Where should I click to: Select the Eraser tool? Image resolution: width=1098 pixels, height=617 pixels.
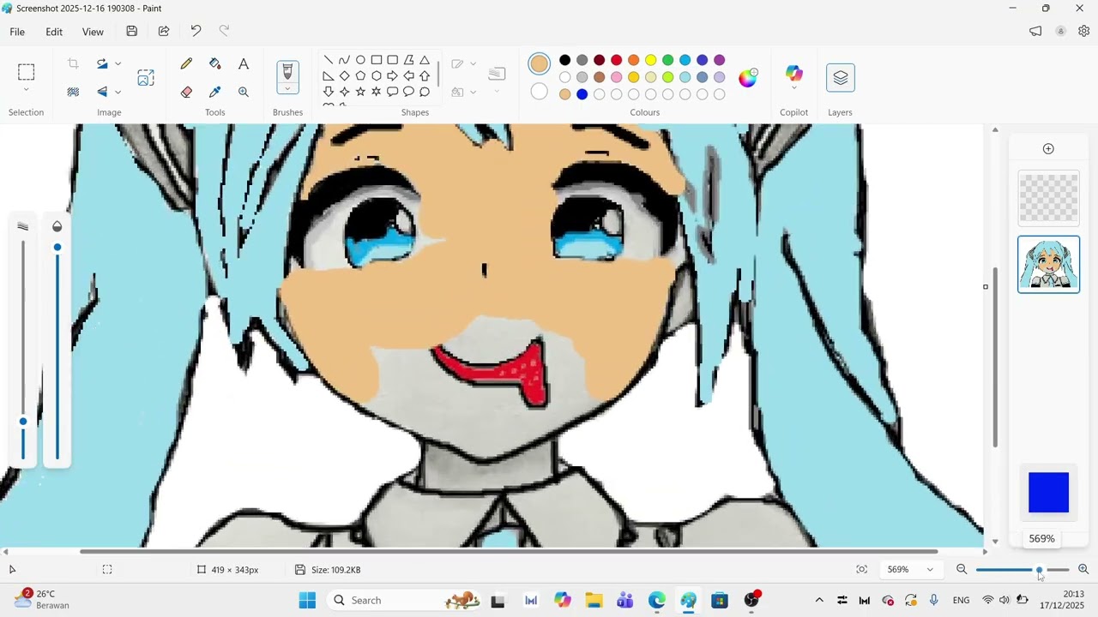coord(186,92)
